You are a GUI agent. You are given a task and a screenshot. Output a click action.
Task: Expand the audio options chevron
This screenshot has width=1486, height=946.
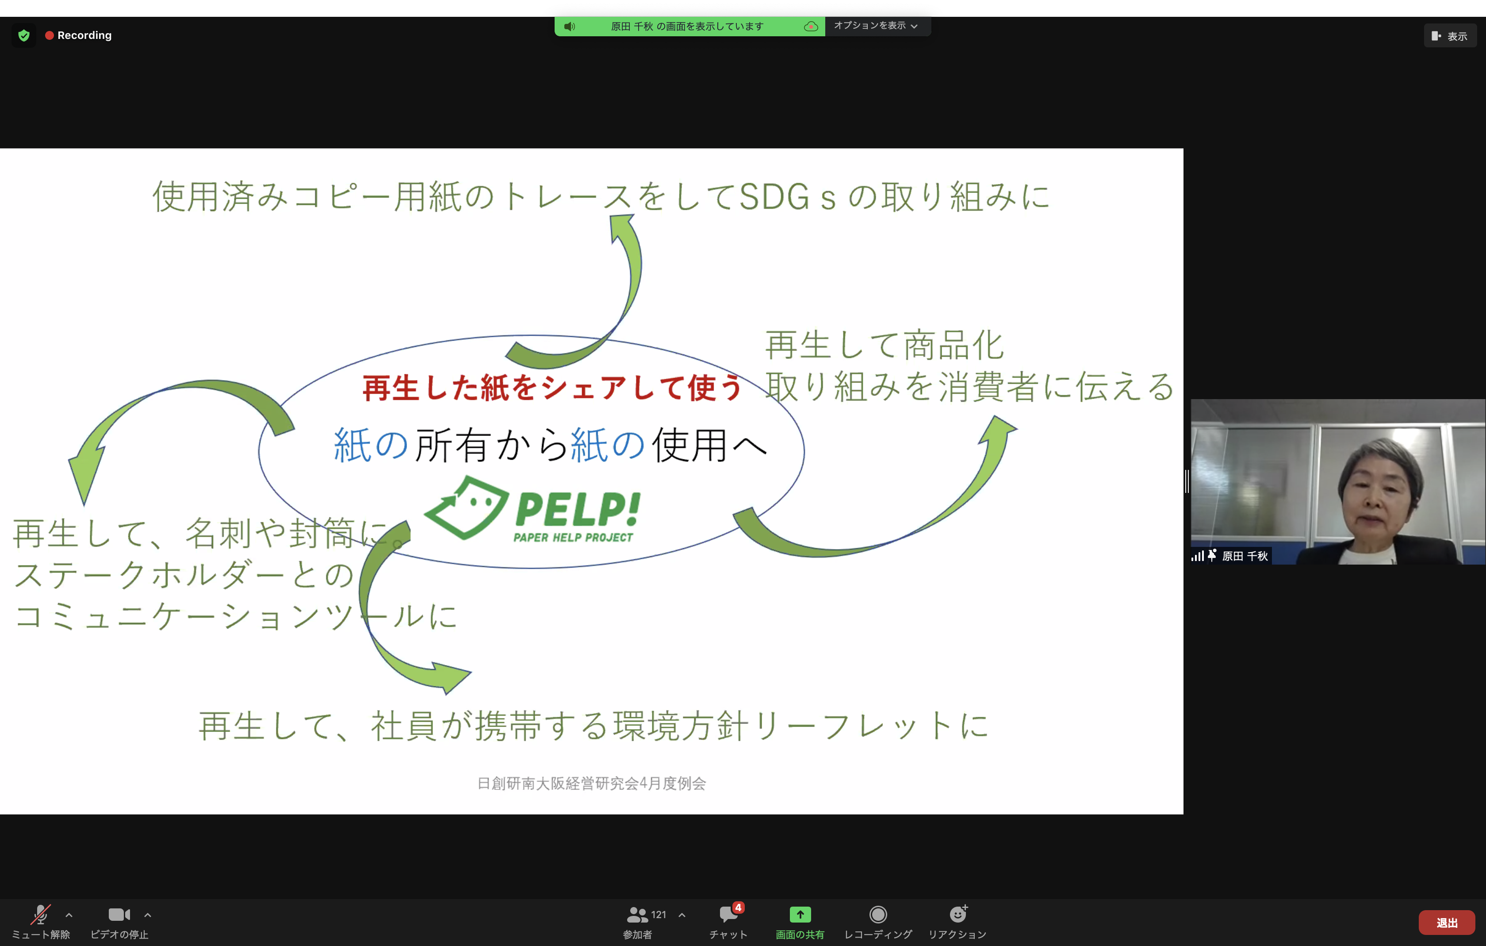(69, 915)
